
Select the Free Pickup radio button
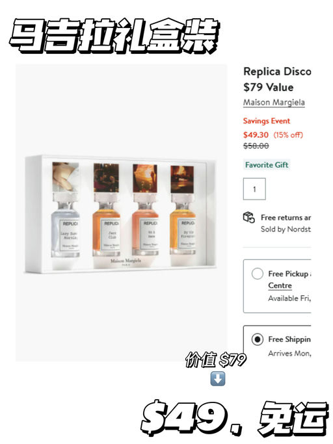[x=258, y=274]
